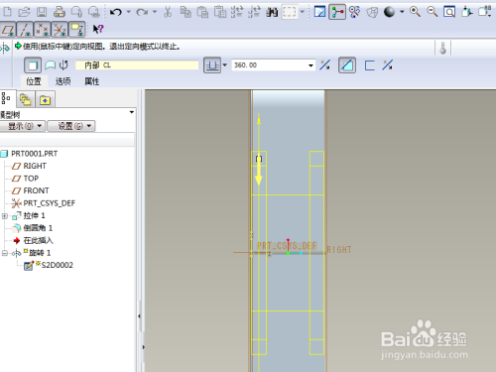This screenshot has width=496, height=372.
Task: Open the 选项 options tab
Action: (x=63, y=81)
